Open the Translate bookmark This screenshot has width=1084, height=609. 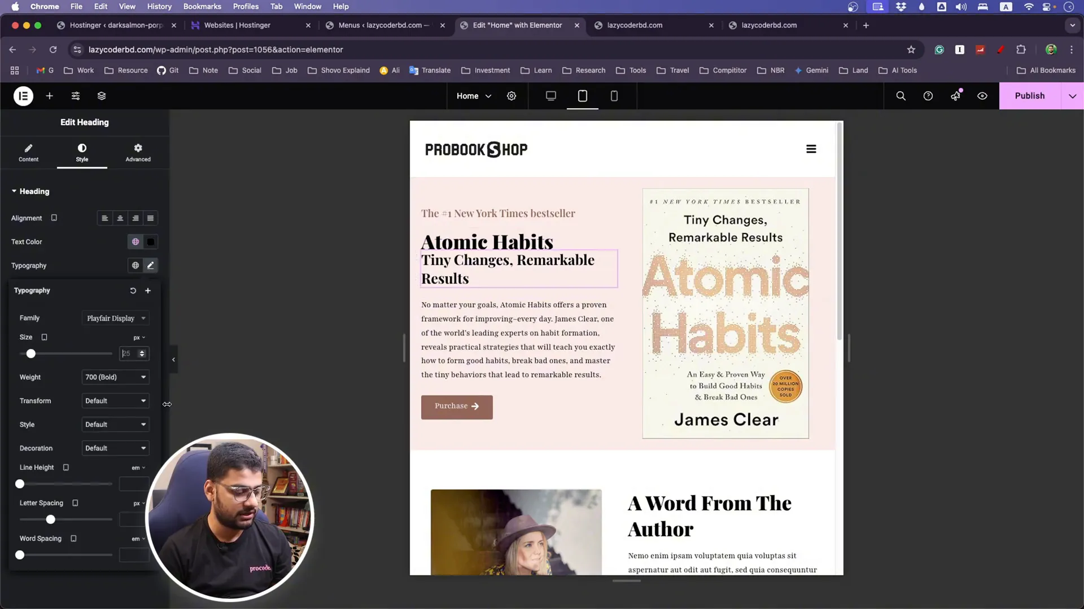pos(430,70)
